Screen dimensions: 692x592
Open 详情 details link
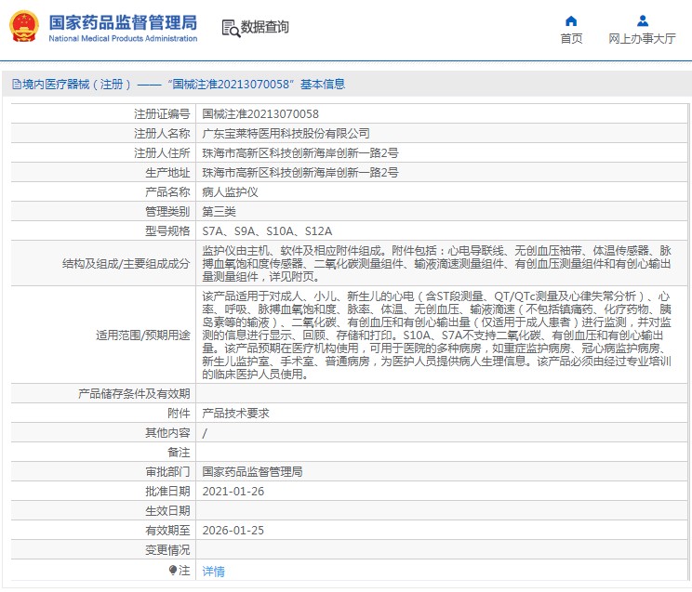(x=214, y=572)
